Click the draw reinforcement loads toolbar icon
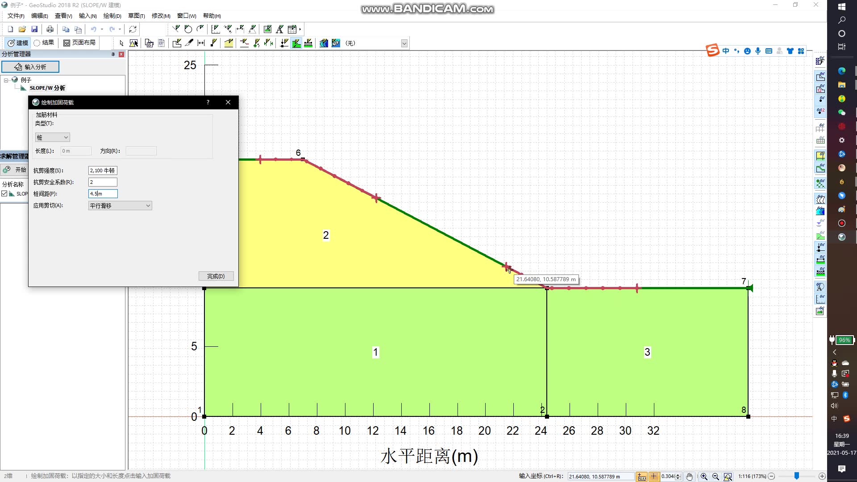Screen dimensions: 857x482 (x=296, y=43)
